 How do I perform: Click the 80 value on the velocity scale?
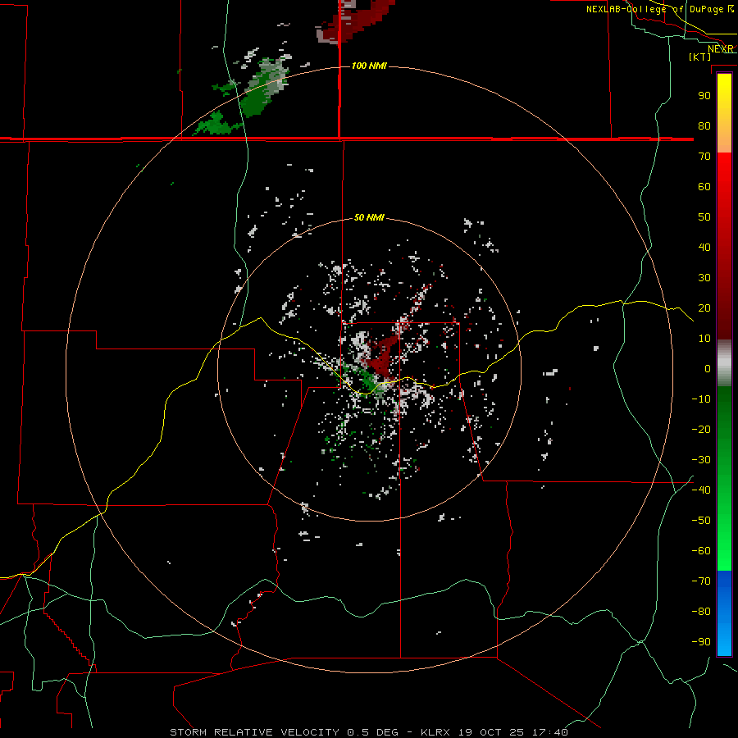point(704,125)
